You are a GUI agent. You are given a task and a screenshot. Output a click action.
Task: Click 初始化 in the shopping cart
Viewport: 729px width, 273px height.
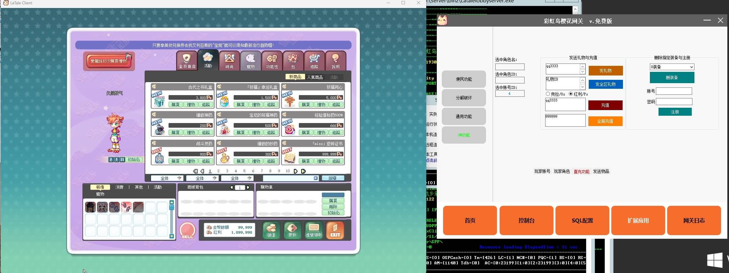point(333,213)
